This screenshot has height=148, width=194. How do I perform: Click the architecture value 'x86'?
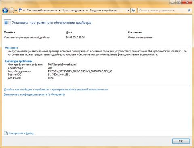tap(50, 68)
